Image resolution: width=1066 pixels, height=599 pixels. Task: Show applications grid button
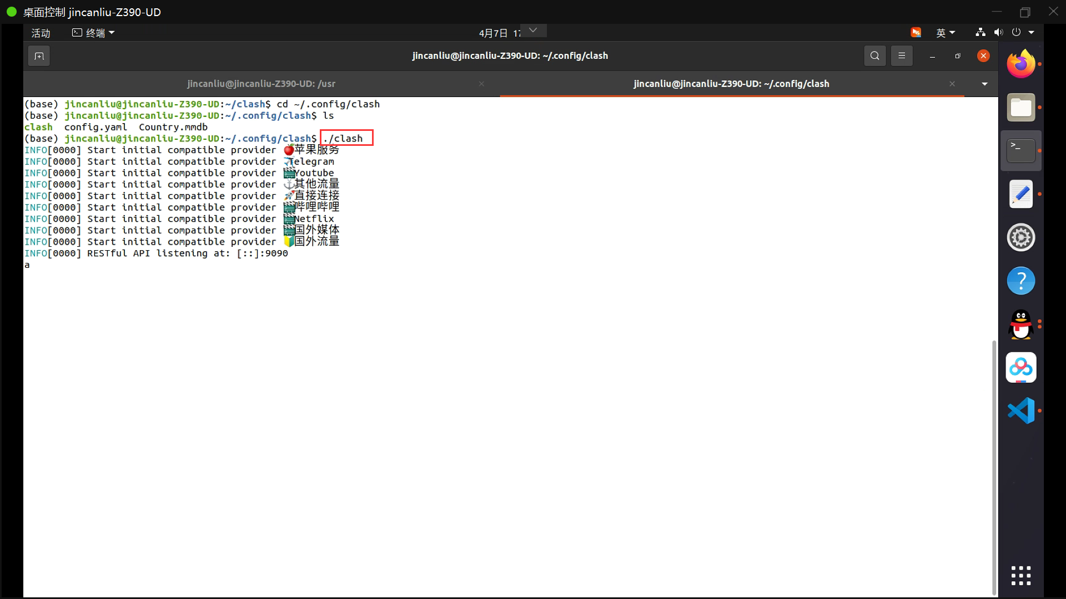(x=1020, y=576)
